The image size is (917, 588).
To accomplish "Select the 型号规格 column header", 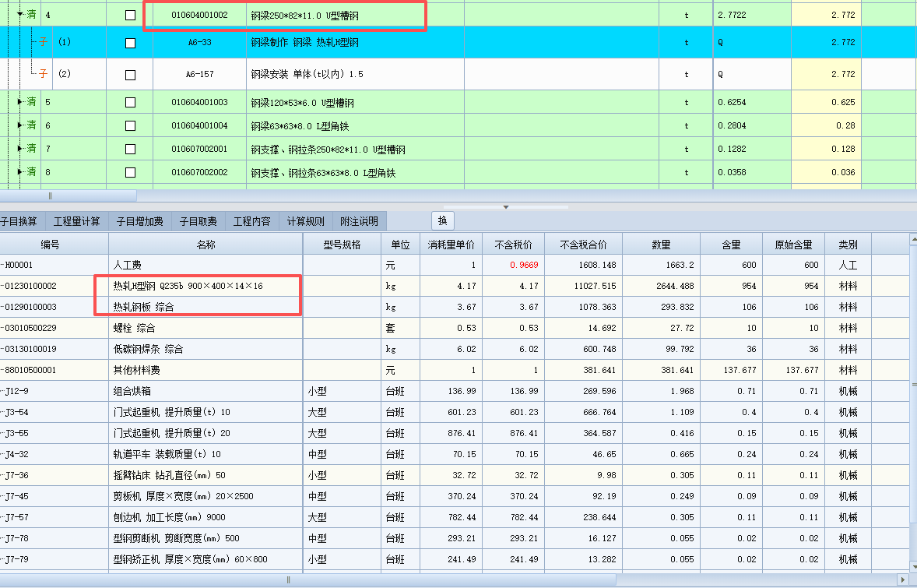I will (x=342, y=245).
